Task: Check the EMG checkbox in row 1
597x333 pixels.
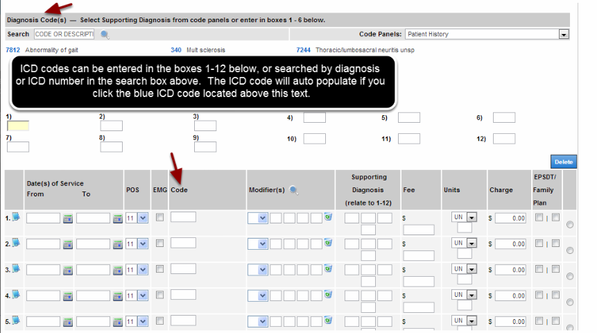Action: pos(160,218)
